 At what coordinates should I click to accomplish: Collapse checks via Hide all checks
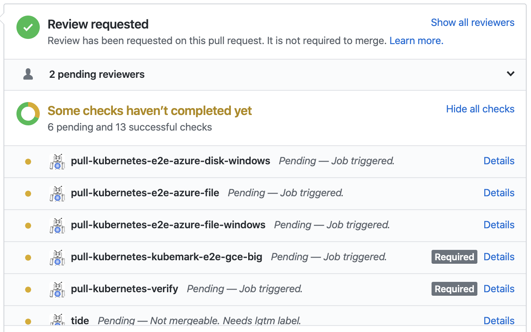tap(480, 109)
